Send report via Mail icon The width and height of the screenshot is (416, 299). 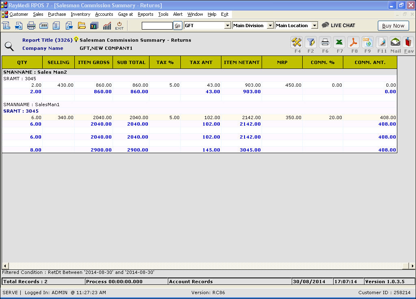[x=395, y=42]
